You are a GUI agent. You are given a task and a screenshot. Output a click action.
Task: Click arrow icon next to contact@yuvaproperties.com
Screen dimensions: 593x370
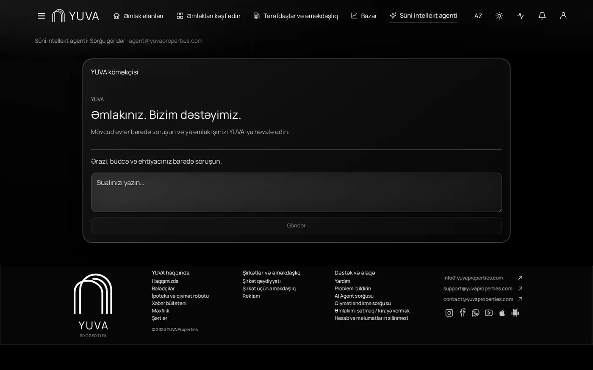click(x=520, y=299)
